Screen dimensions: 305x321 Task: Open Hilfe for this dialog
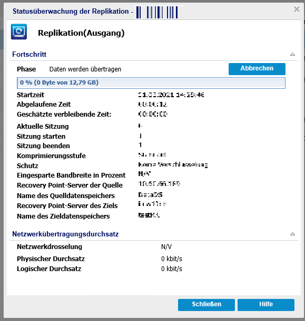click(266, 305)
